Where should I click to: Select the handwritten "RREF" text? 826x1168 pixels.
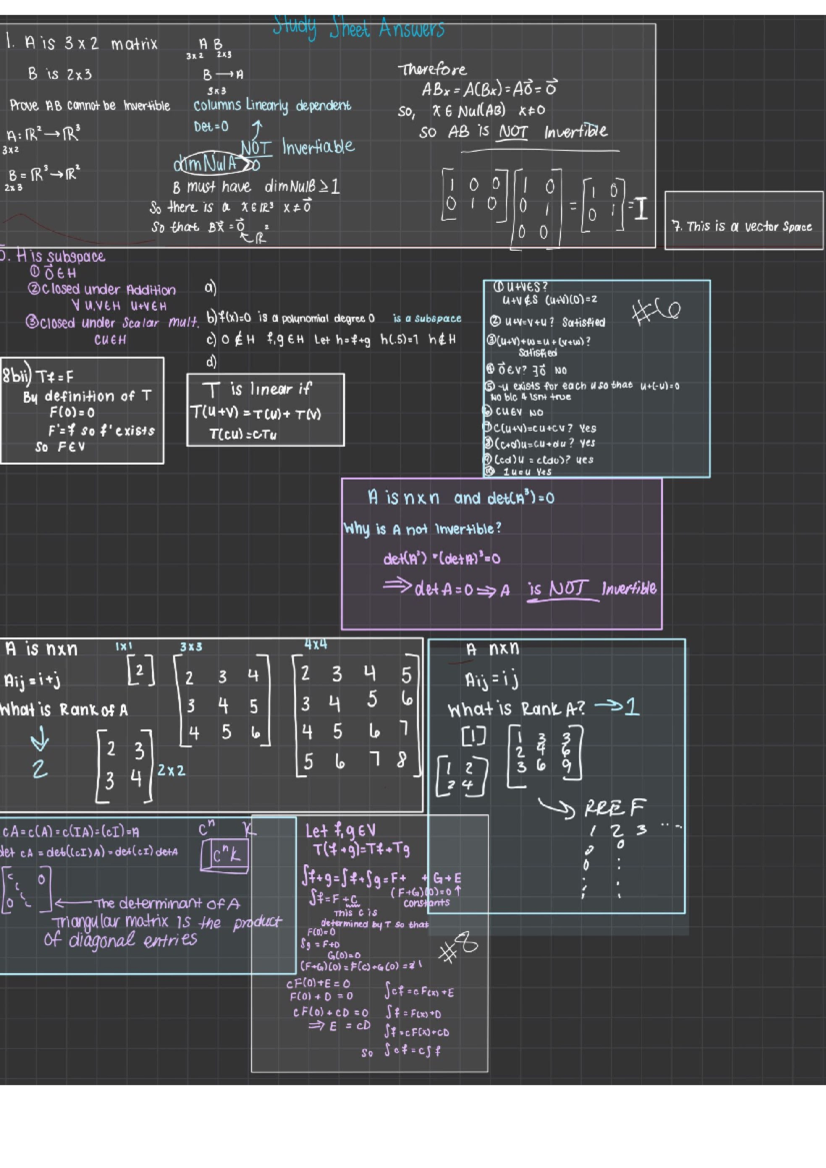click(614, 808)
